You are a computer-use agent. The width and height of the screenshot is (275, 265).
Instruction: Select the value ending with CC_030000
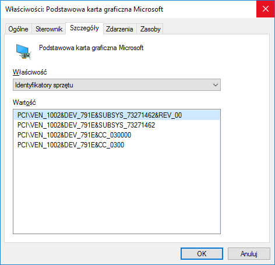[117, 135]
